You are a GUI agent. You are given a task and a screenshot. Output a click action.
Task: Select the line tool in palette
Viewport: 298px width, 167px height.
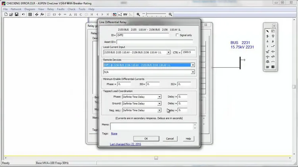(273, 46)
